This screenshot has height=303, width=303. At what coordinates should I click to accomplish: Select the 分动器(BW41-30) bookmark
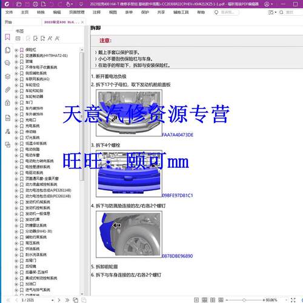[x=39, y=231]
